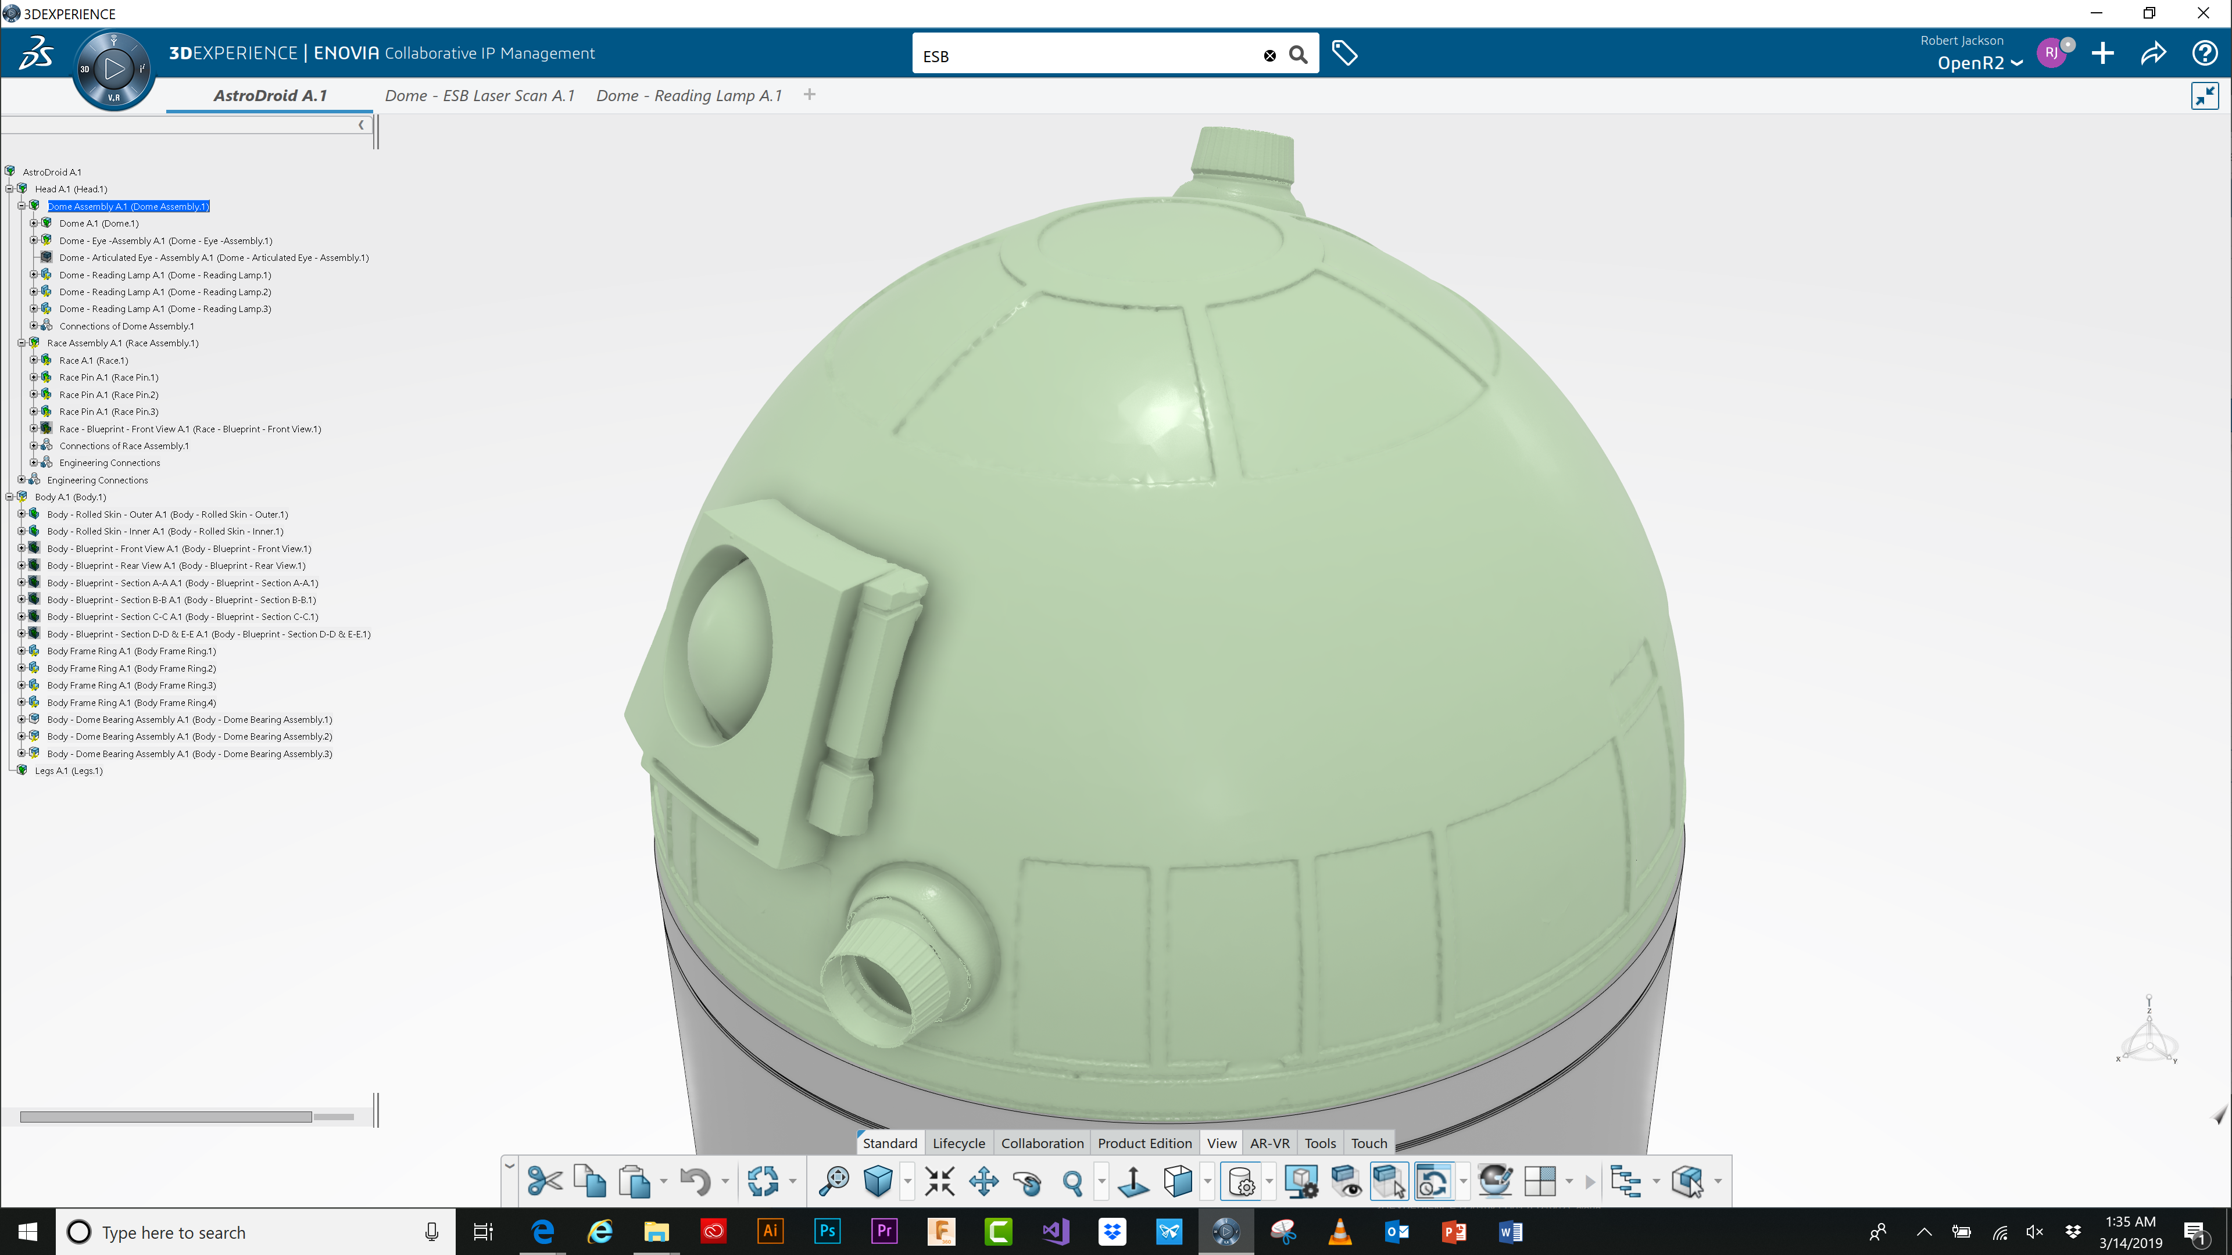Viewport: 2232px width, 1255px height.
Task: Select Legs A.1 (Legs.1) in tree
Action: click(69, 771)
